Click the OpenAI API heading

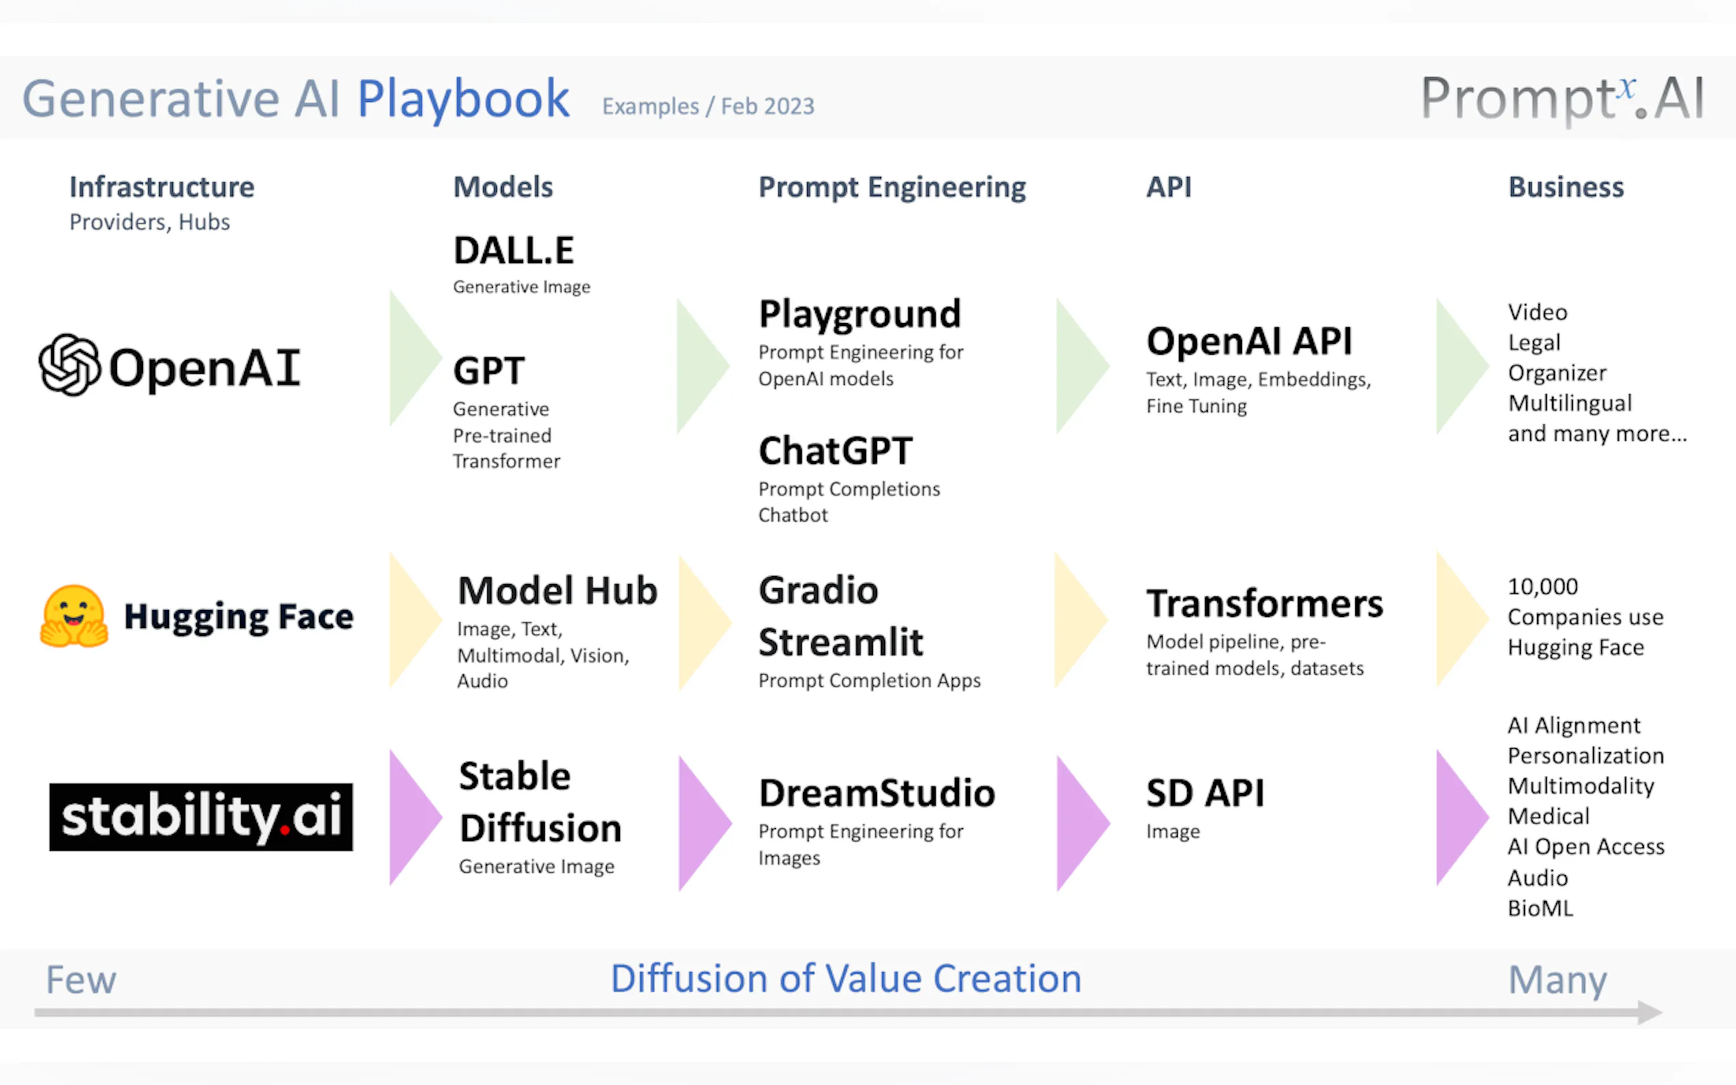click(x=1249, y=341)
